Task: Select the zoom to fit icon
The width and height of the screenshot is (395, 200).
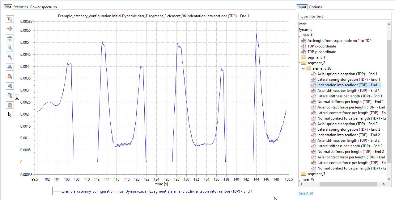Action: point(10,19)
